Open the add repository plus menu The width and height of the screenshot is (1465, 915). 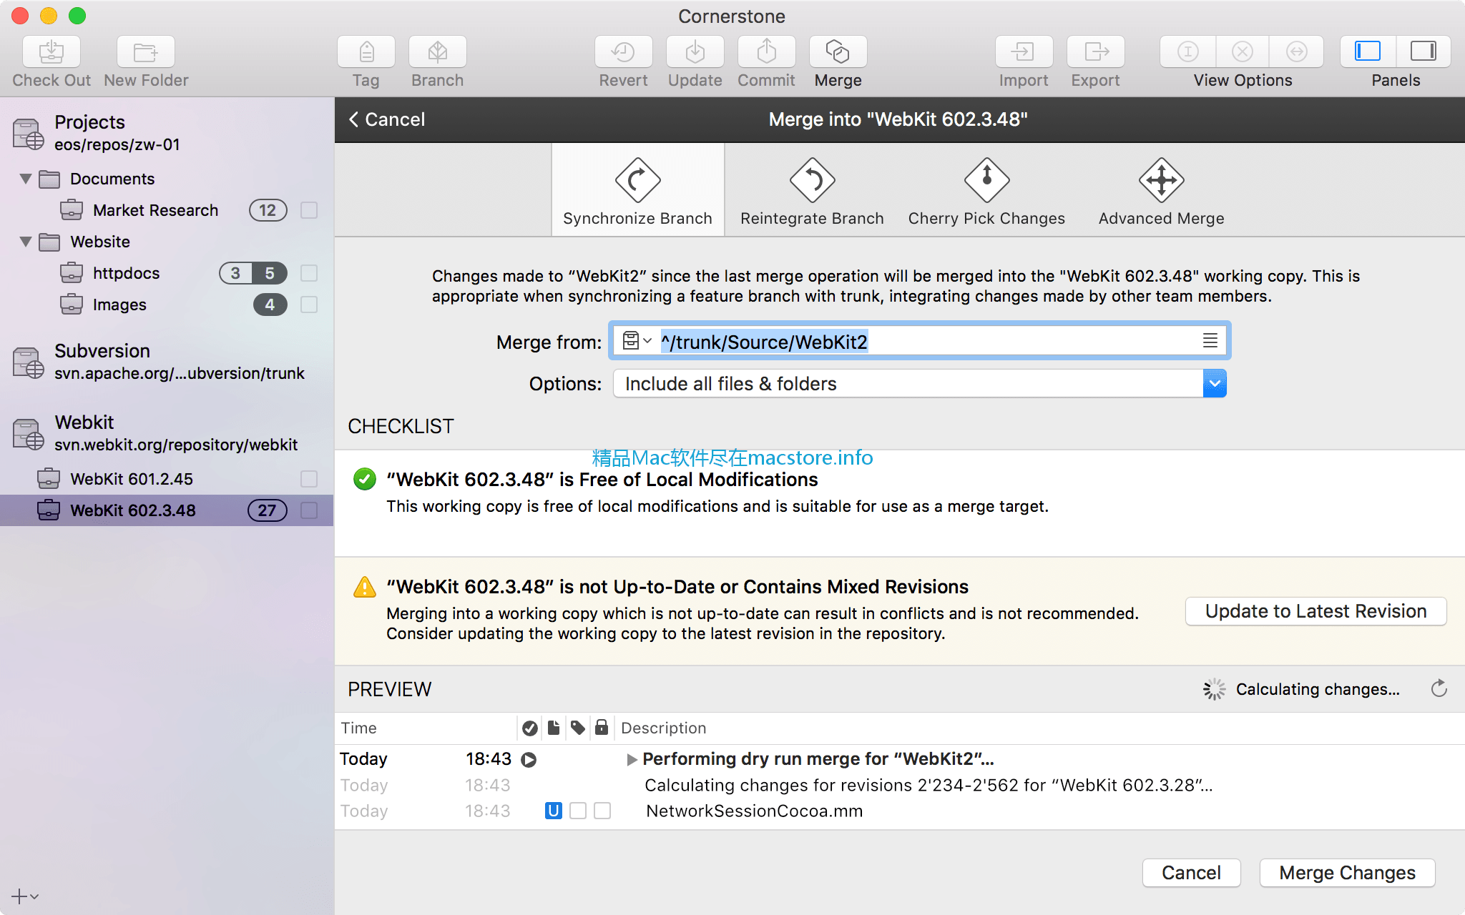[24, 896]
